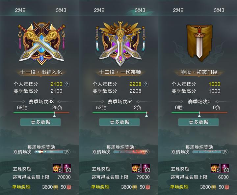
Task: Click treasure chest reward icon in left panel
Action: pos(57,168)
